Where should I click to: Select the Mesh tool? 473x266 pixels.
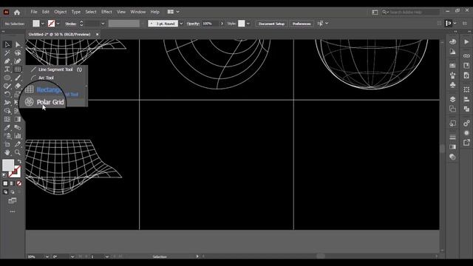pyautogui.click(x=7, y=120)
